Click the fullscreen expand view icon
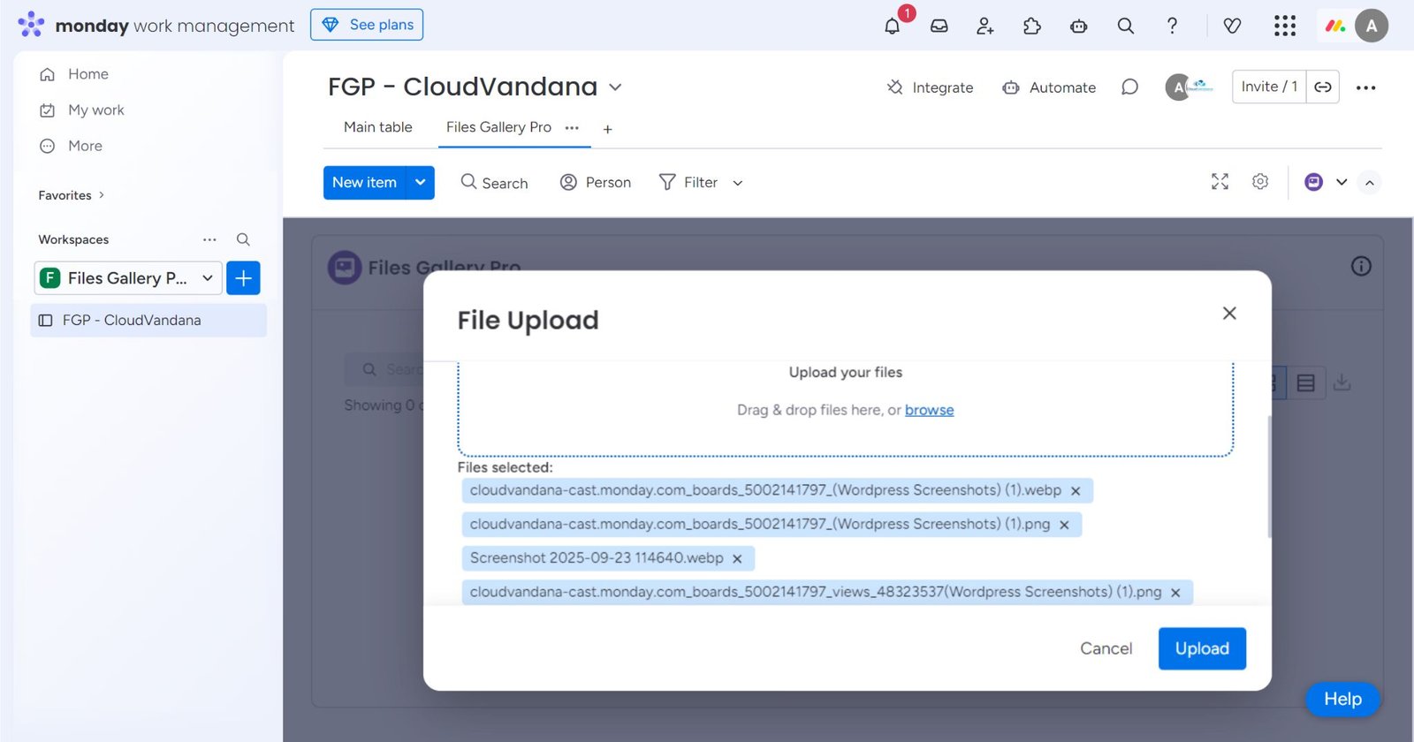The image size is (1414, 742). point(1220,182)
